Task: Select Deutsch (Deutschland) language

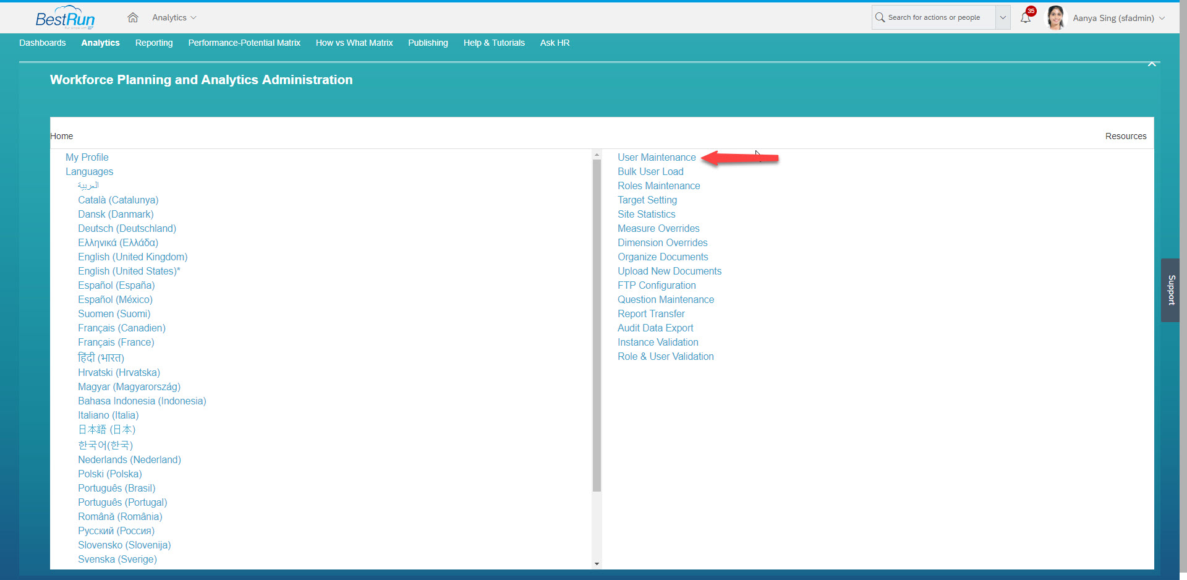Action: click(127, 228)
